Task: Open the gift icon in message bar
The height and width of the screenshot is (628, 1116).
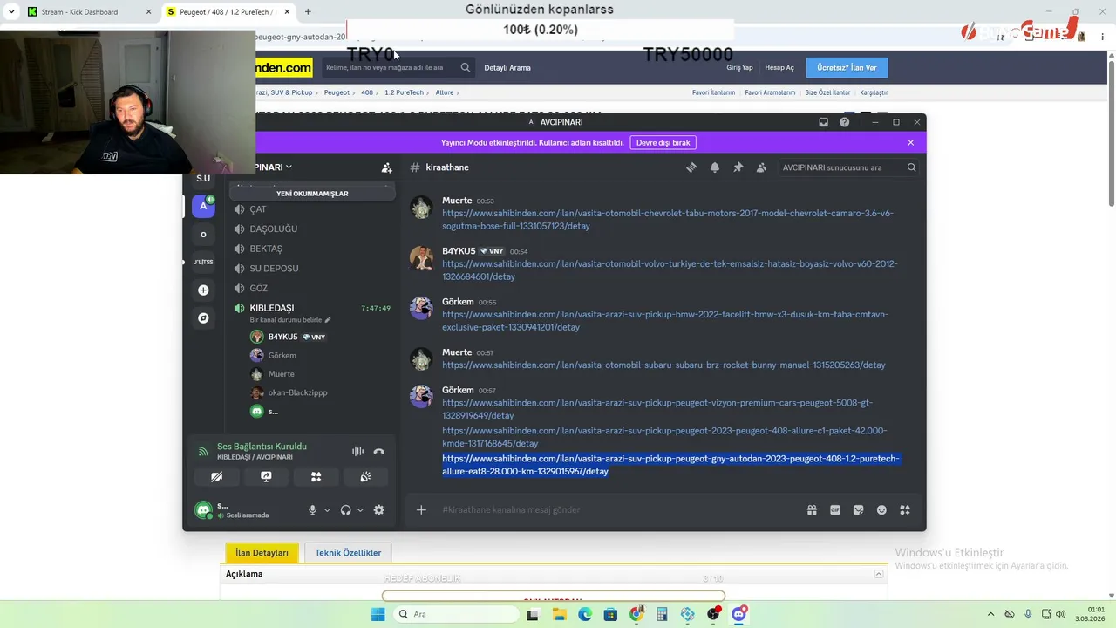Action: pyautogui.click(x=812, y=510)
